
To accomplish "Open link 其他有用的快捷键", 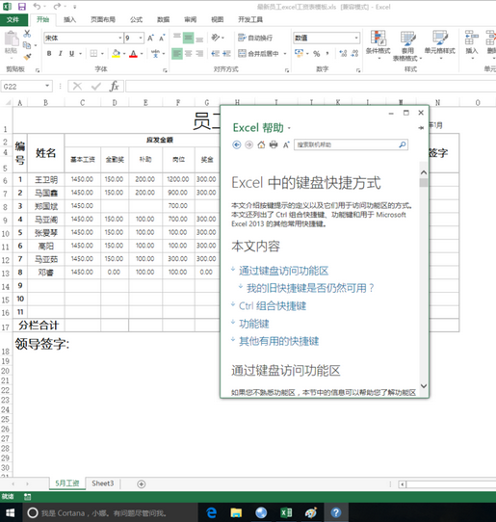I will pos(278,341).
